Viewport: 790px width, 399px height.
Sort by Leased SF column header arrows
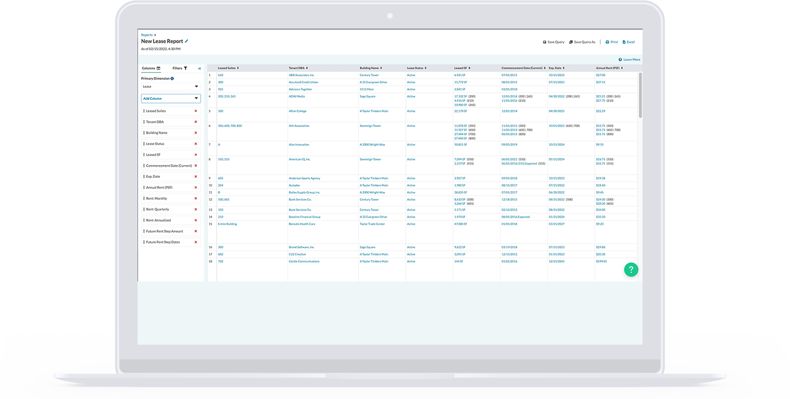pyautogui.click(x=470, y=68)
